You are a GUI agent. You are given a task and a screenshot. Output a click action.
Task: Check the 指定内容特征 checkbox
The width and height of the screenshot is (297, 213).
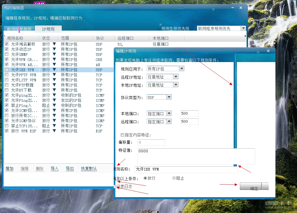122,135
